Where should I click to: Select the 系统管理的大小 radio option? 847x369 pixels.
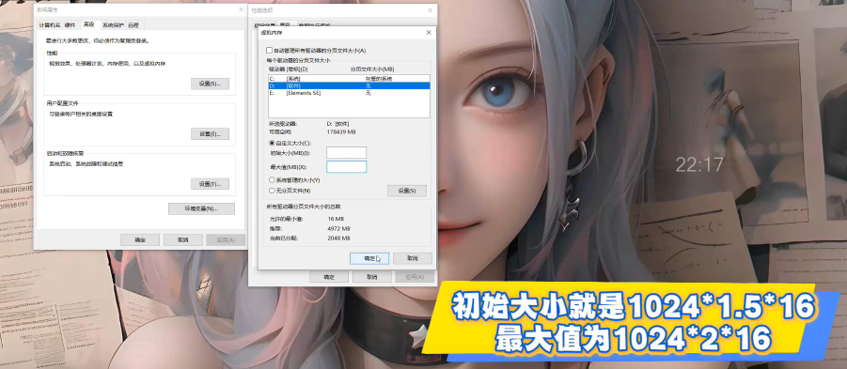click(x=272, y=179)
